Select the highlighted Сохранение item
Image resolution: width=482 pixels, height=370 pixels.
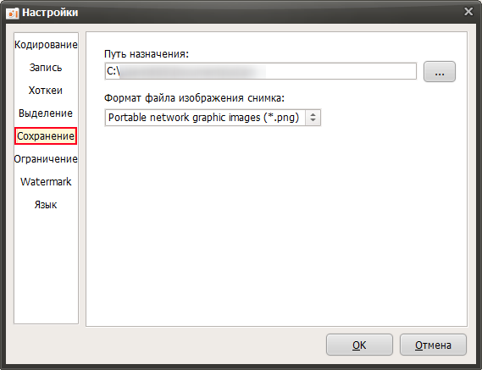click(x=46, y=135)
